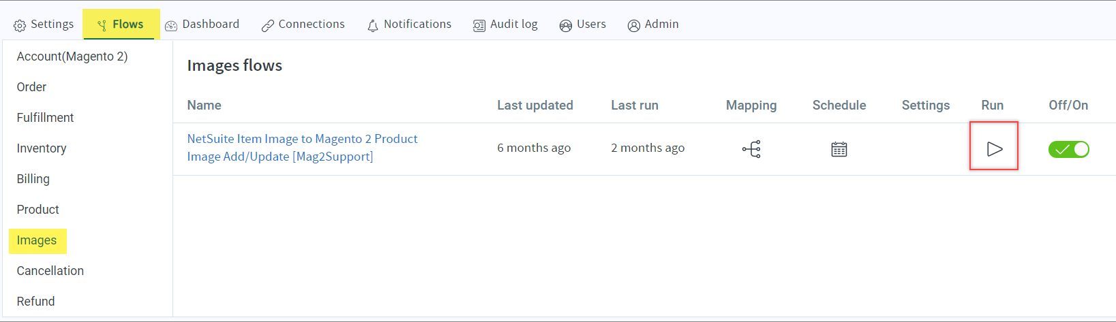Screen dimensions: 1116x322
Task: Open the Admin tab
Action: pos(653,25)
